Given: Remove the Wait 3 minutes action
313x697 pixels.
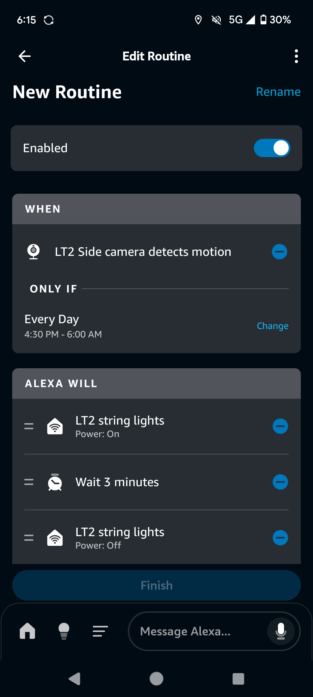Looking at the screenshot, I should pos(280,482).
